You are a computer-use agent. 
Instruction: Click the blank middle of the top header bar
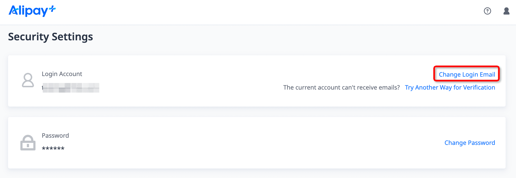point(259,12)
